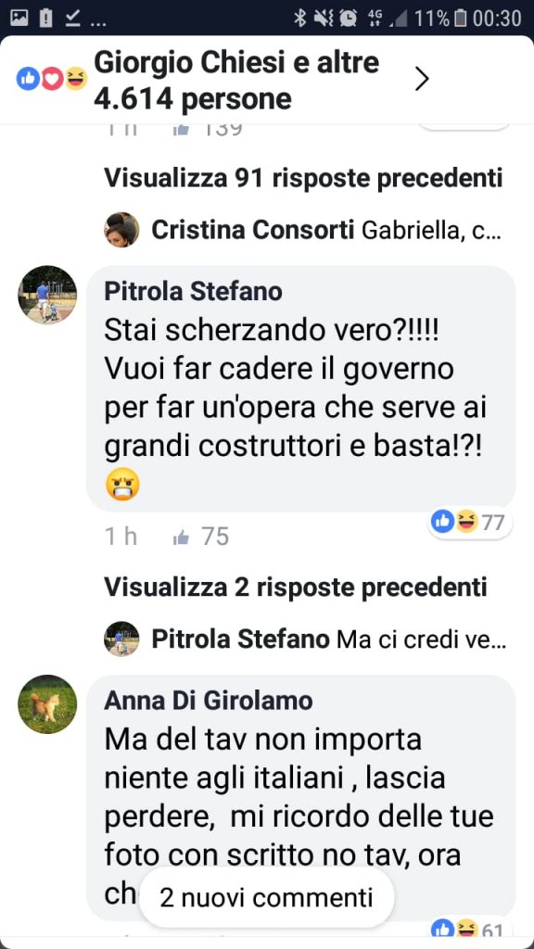This screenshot has height=949, width=534.
Task: Open Cristina Consorti's small reply avatar
Action: [121, 230]
